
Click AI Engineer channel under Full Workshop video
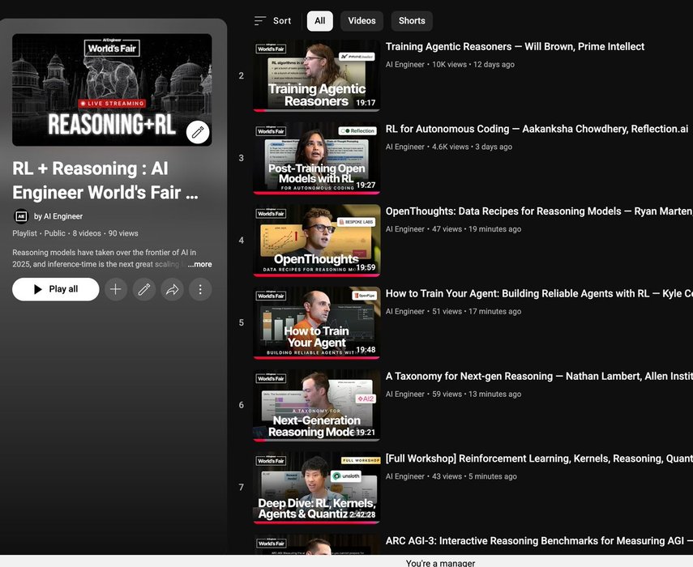coord(404,476)
